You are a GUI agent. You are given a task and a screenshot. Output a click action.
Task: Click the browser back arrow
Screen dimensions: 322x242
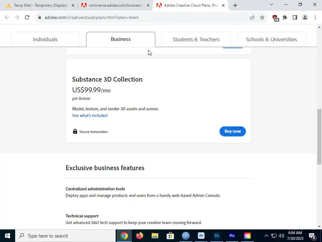click(x=7, y=18)
